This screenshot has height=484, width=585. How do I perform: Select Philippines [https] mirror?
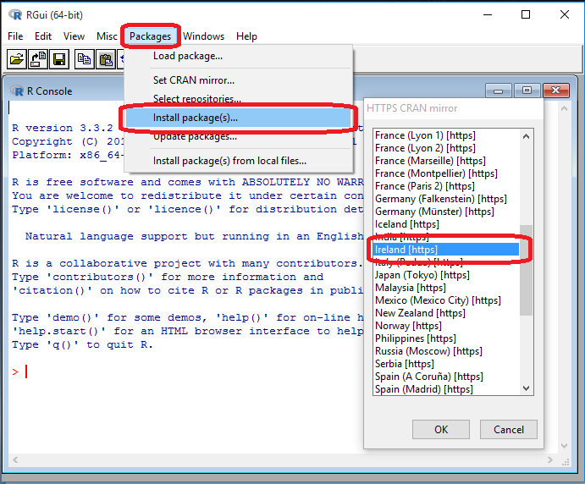pos(446,338)
